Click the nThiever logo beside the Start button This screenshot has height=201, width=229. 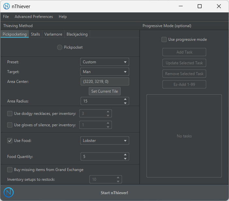click(x=8, y=193)
